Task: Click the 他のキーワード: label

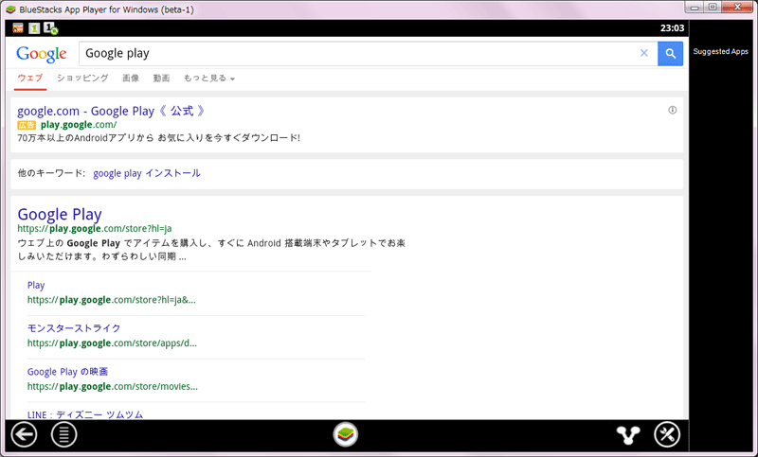Action: [x=51, y=173]
